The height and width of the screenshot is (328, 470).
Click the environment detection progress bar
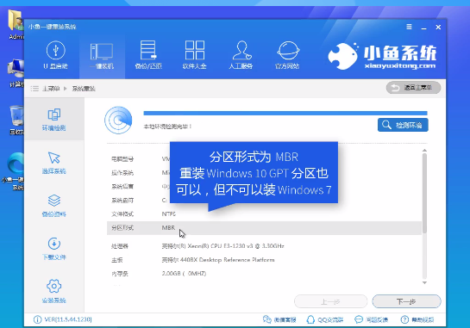pos(285,113)
